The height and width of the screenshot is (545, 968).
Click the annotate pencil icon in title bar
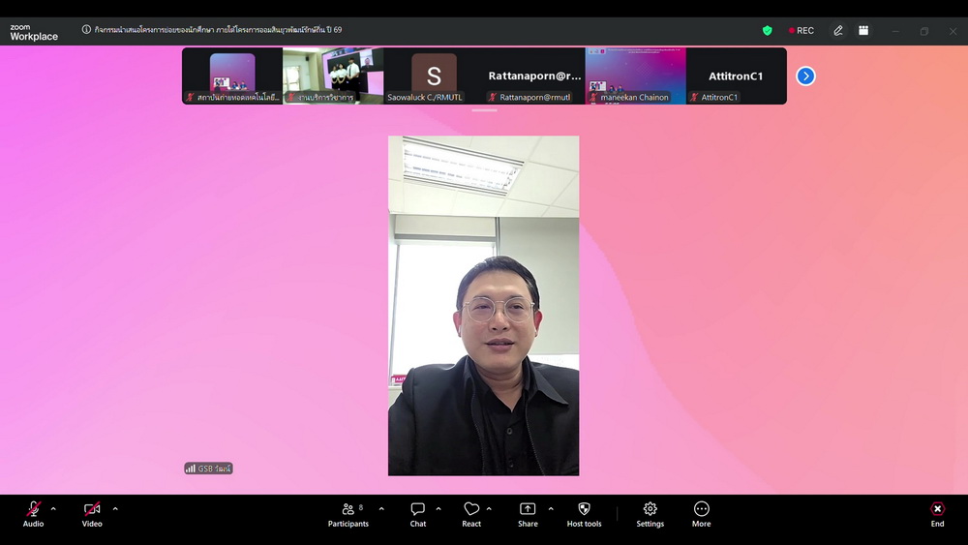[838, 31]
